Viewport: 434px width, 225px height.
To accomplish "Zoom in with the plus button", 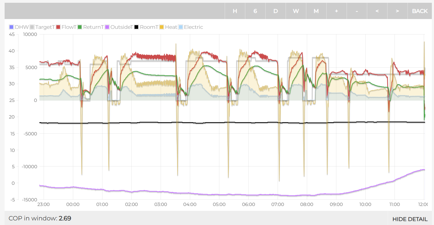I will tap(336, 11).
